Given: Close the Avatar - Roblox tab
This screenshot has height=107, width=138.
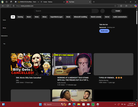Looking at the screenshot, I should tap(64, 2).
